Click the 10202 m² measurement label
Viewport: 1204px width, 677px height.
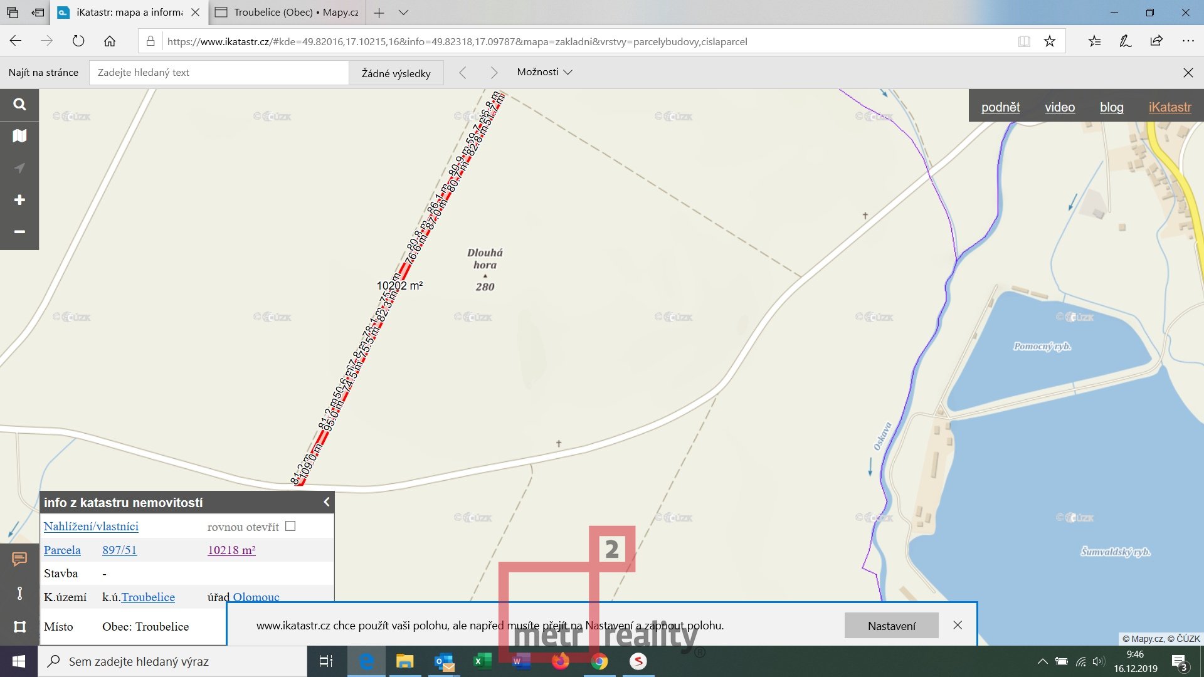point(399,285)
